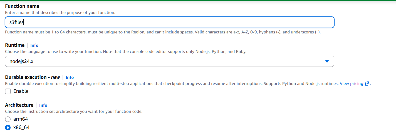Click the arm64 option label
This screenshot has height=139, width=396.
coord(21,119)
